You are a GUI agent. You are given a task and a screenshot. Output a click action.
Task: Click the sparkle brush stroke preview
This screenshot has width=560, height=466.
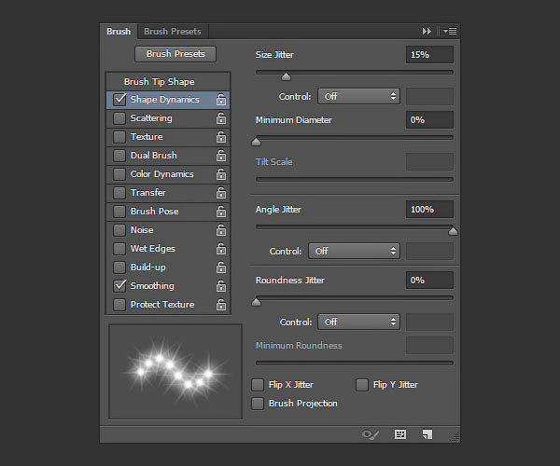click(x=175, y=372)
